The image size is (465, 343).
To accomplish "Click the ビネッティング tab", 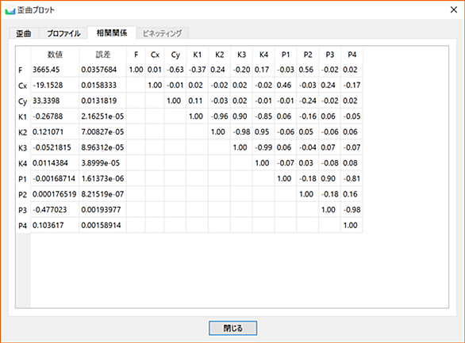I will coord(162,33).
